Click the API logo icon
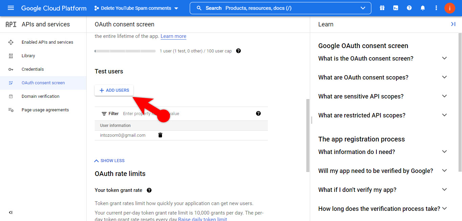Screen dimensions: 462x221 coord(11,24)
